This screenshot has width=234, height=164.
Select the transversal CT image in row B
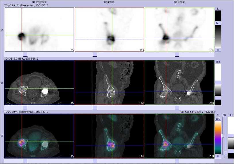tap(39, 83)
